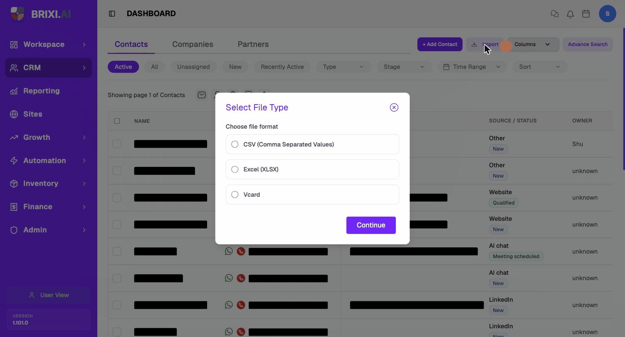This screenshot has width=625, height=337.
Task: Open notifications bell icon
Action: 570,14
